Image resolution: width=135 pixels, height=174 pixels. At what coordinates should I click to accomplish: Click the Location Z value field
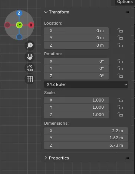click(76, 45)
